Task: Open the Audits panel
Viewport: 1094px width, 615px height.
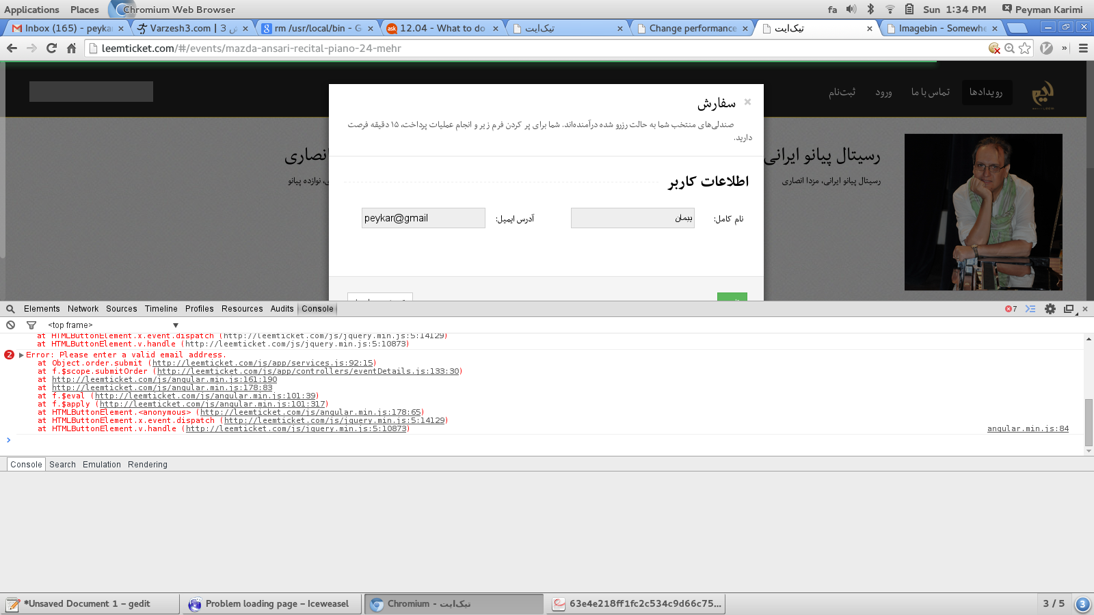Action: tap(282, 309)
